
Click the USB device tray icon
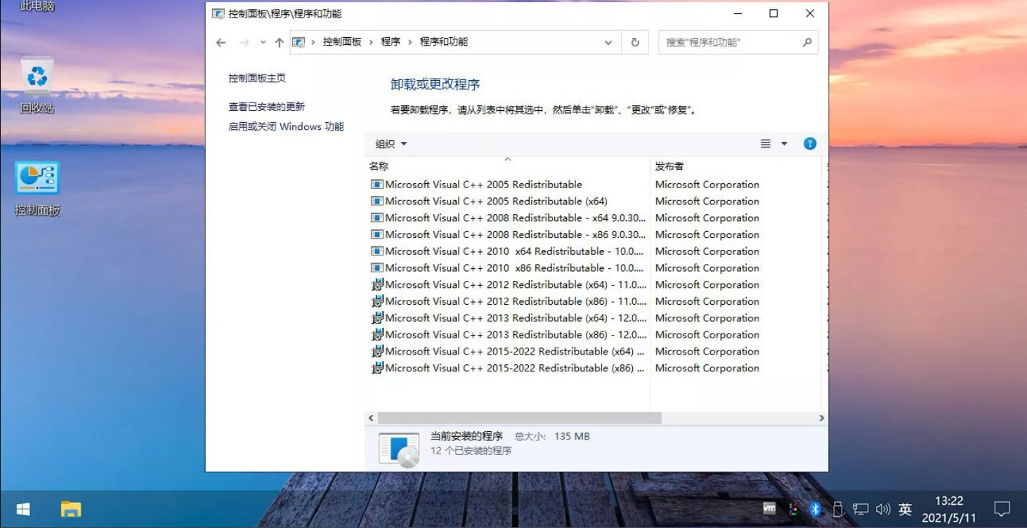[x=837, y=509]
